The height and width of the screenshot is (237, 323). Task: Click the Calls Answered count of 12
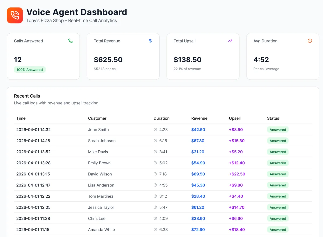(18, 60)
